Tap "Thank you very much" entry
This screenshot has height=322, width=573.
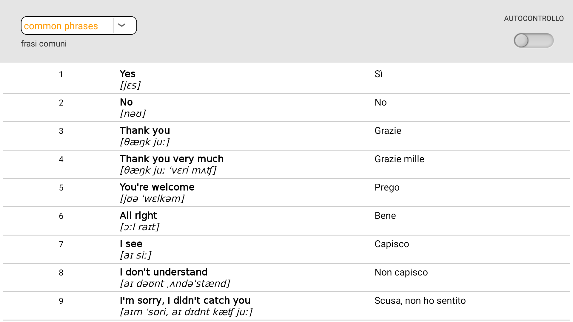(171, 159)
